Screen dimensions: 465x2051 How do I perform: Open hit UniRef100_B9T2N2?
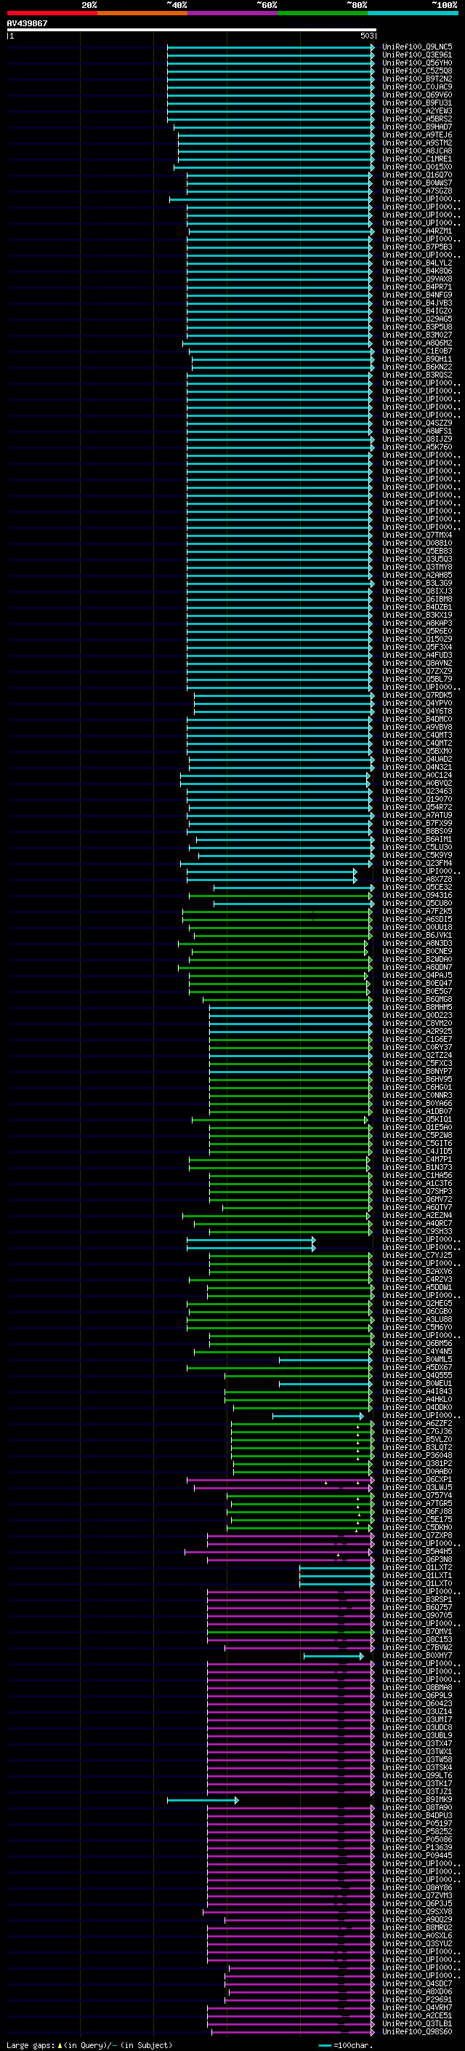(417, 79)
